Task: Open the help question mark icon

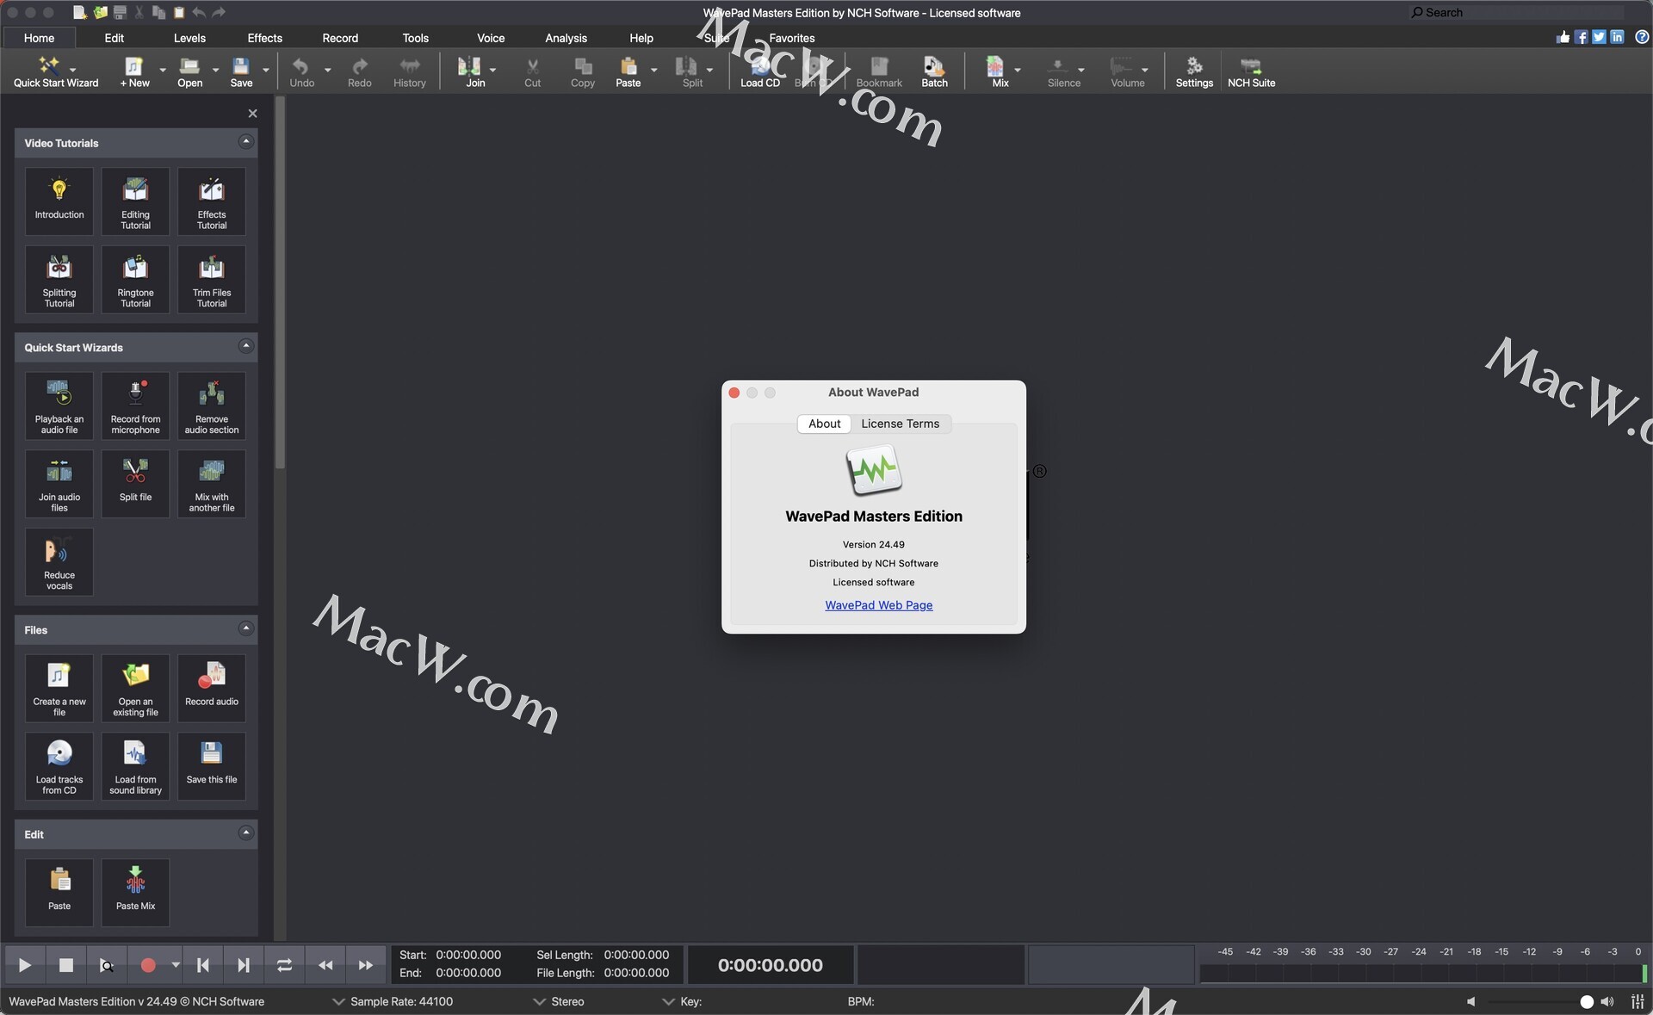Action: click(x=1642, y=37)
